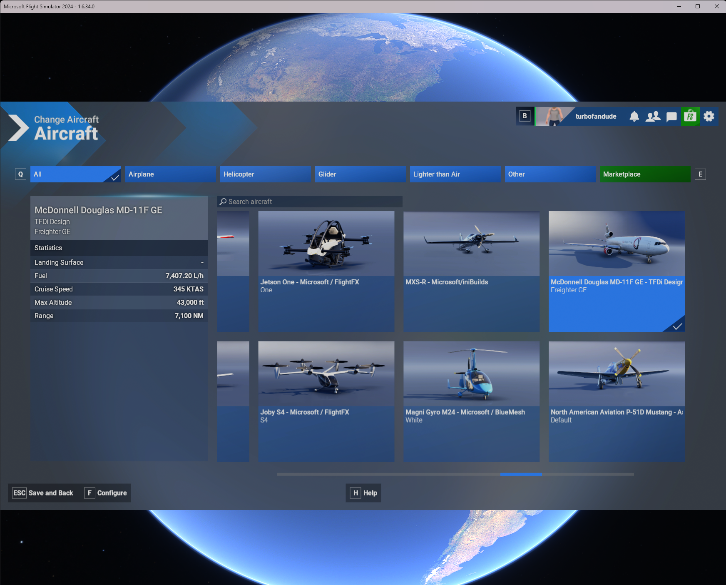Click the Fuel 7,407.20 L/h row
This screenshot has height=585, width=726.
[x=119, y=276]
